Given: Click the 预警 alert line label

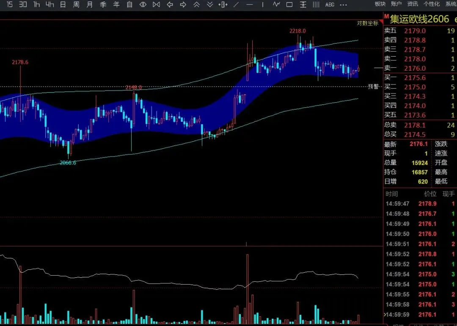Looking at the screenshot, I should click(x=373, y=87).
